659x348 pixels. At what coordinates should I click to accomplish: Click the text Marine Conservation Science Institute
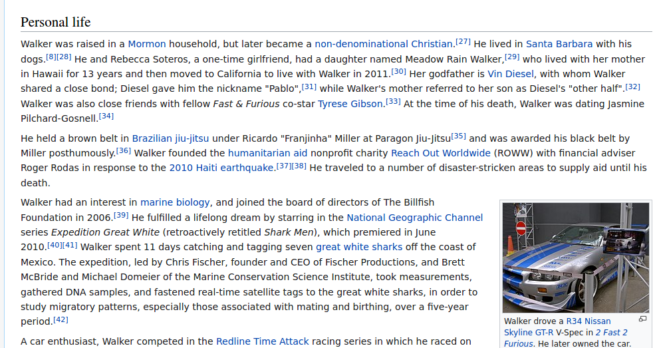pos(283,277)
